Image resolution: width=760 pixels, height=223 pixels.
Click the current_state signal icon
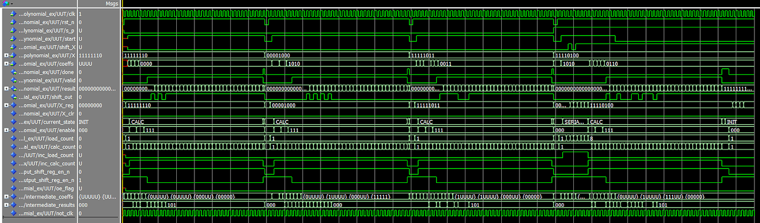tap(13, 121)
